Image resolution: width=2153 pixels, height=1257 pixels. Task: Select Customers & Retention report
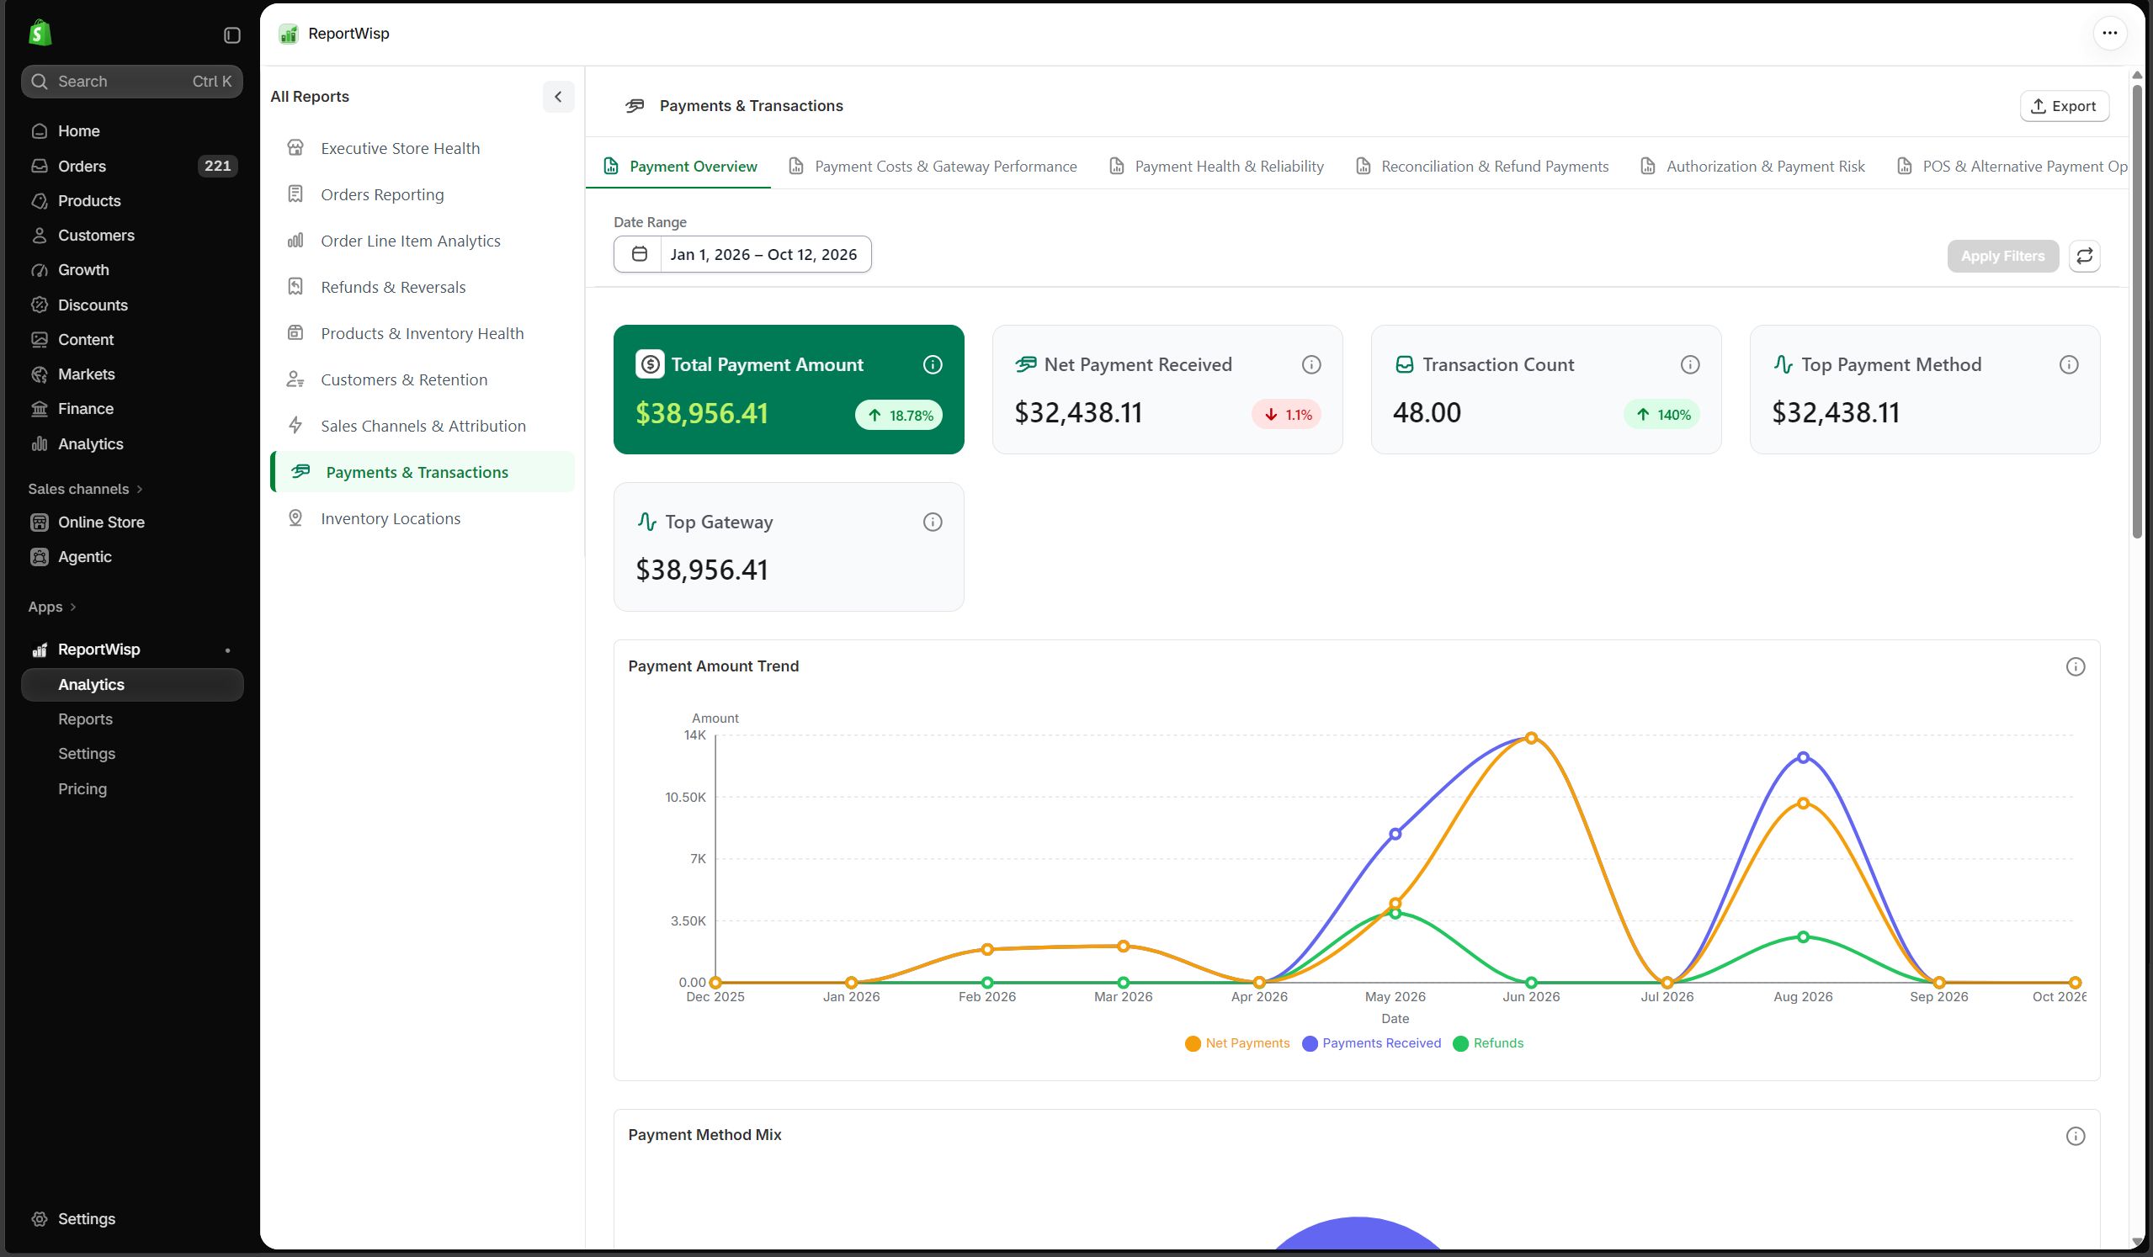click(x=422, y=379)
